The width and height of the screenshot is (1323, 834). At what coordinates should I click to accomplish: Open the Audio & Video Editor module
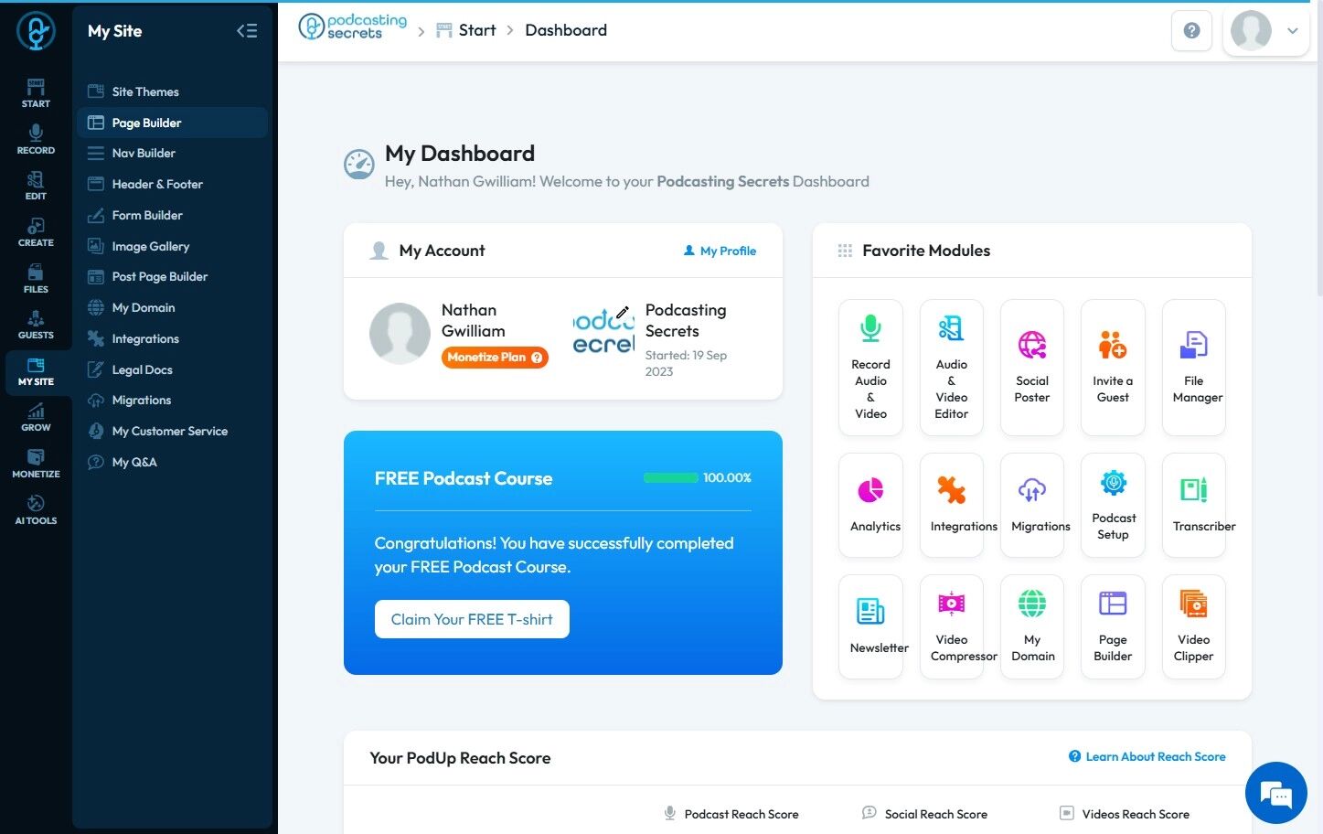(951, 367)
